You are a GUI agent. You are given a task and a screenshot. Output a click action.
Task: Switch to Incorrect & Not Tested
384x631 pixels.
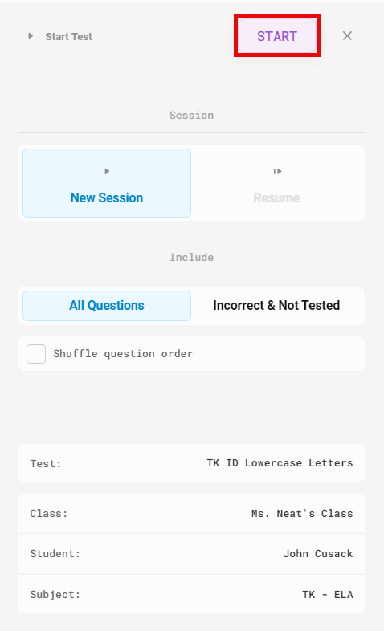pyautogui.click(x=276, y=306)
